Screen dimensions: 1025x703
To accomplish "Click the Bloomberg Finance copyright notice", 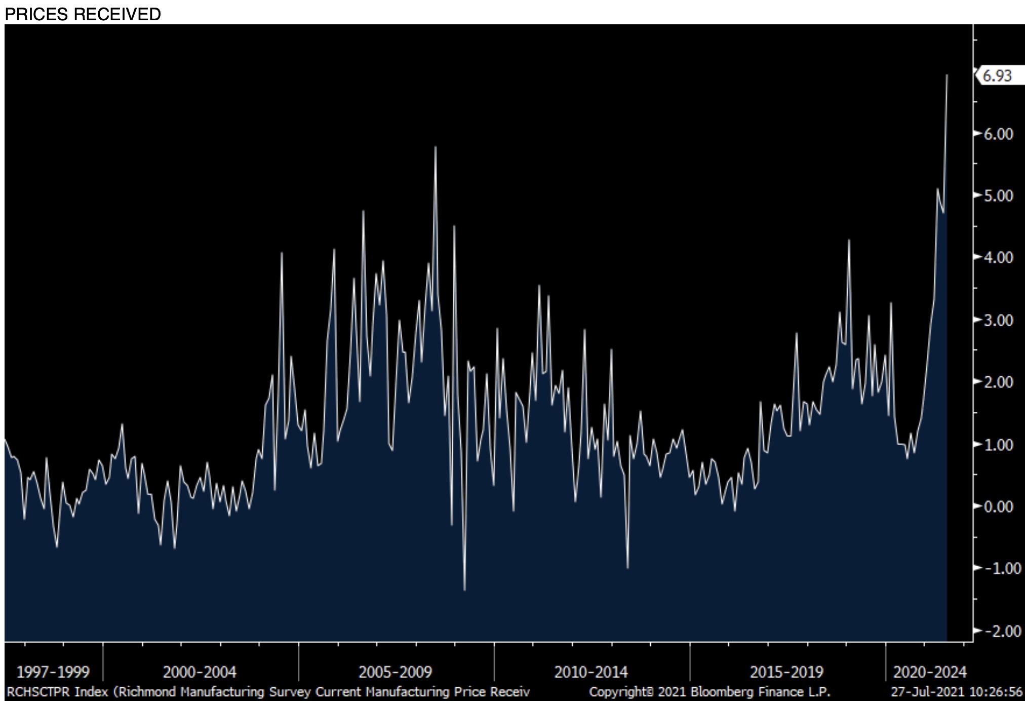I will coord(709,692).
